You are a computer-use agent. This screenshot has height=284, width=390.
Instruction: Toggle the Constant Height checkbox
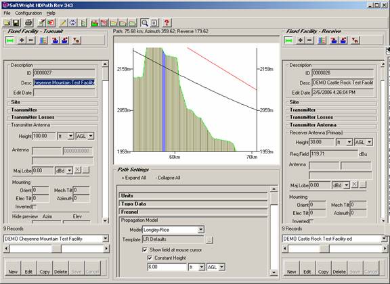150,258
